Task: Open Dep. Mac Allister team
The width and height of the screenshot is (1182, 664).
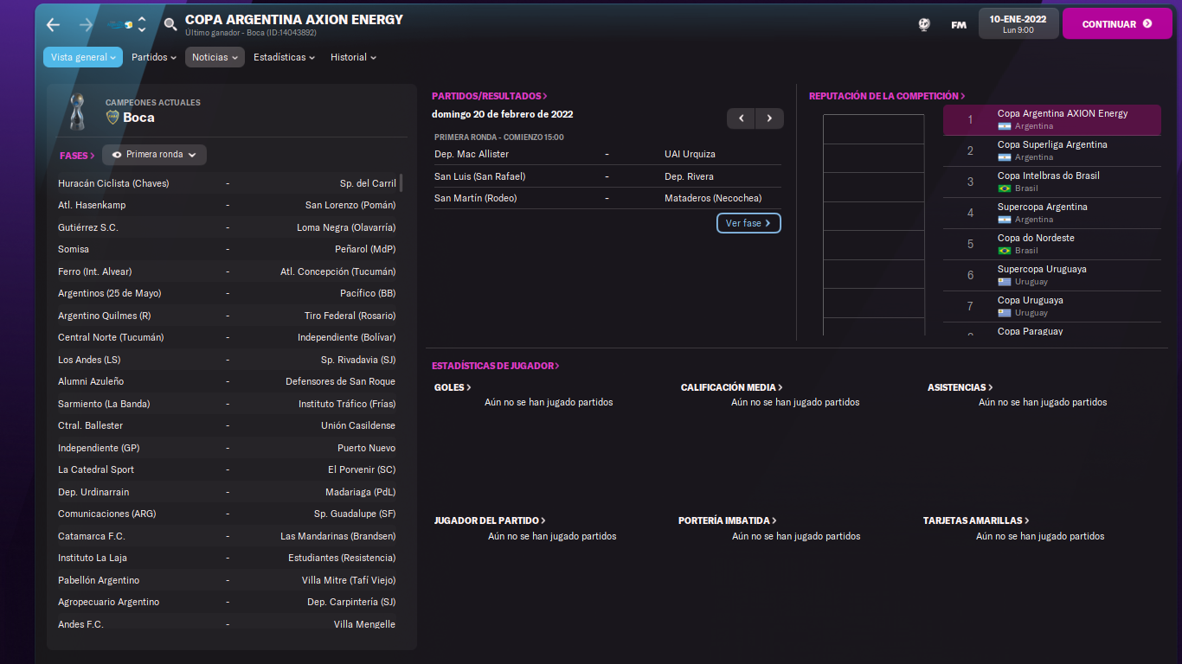Action: 472,154
